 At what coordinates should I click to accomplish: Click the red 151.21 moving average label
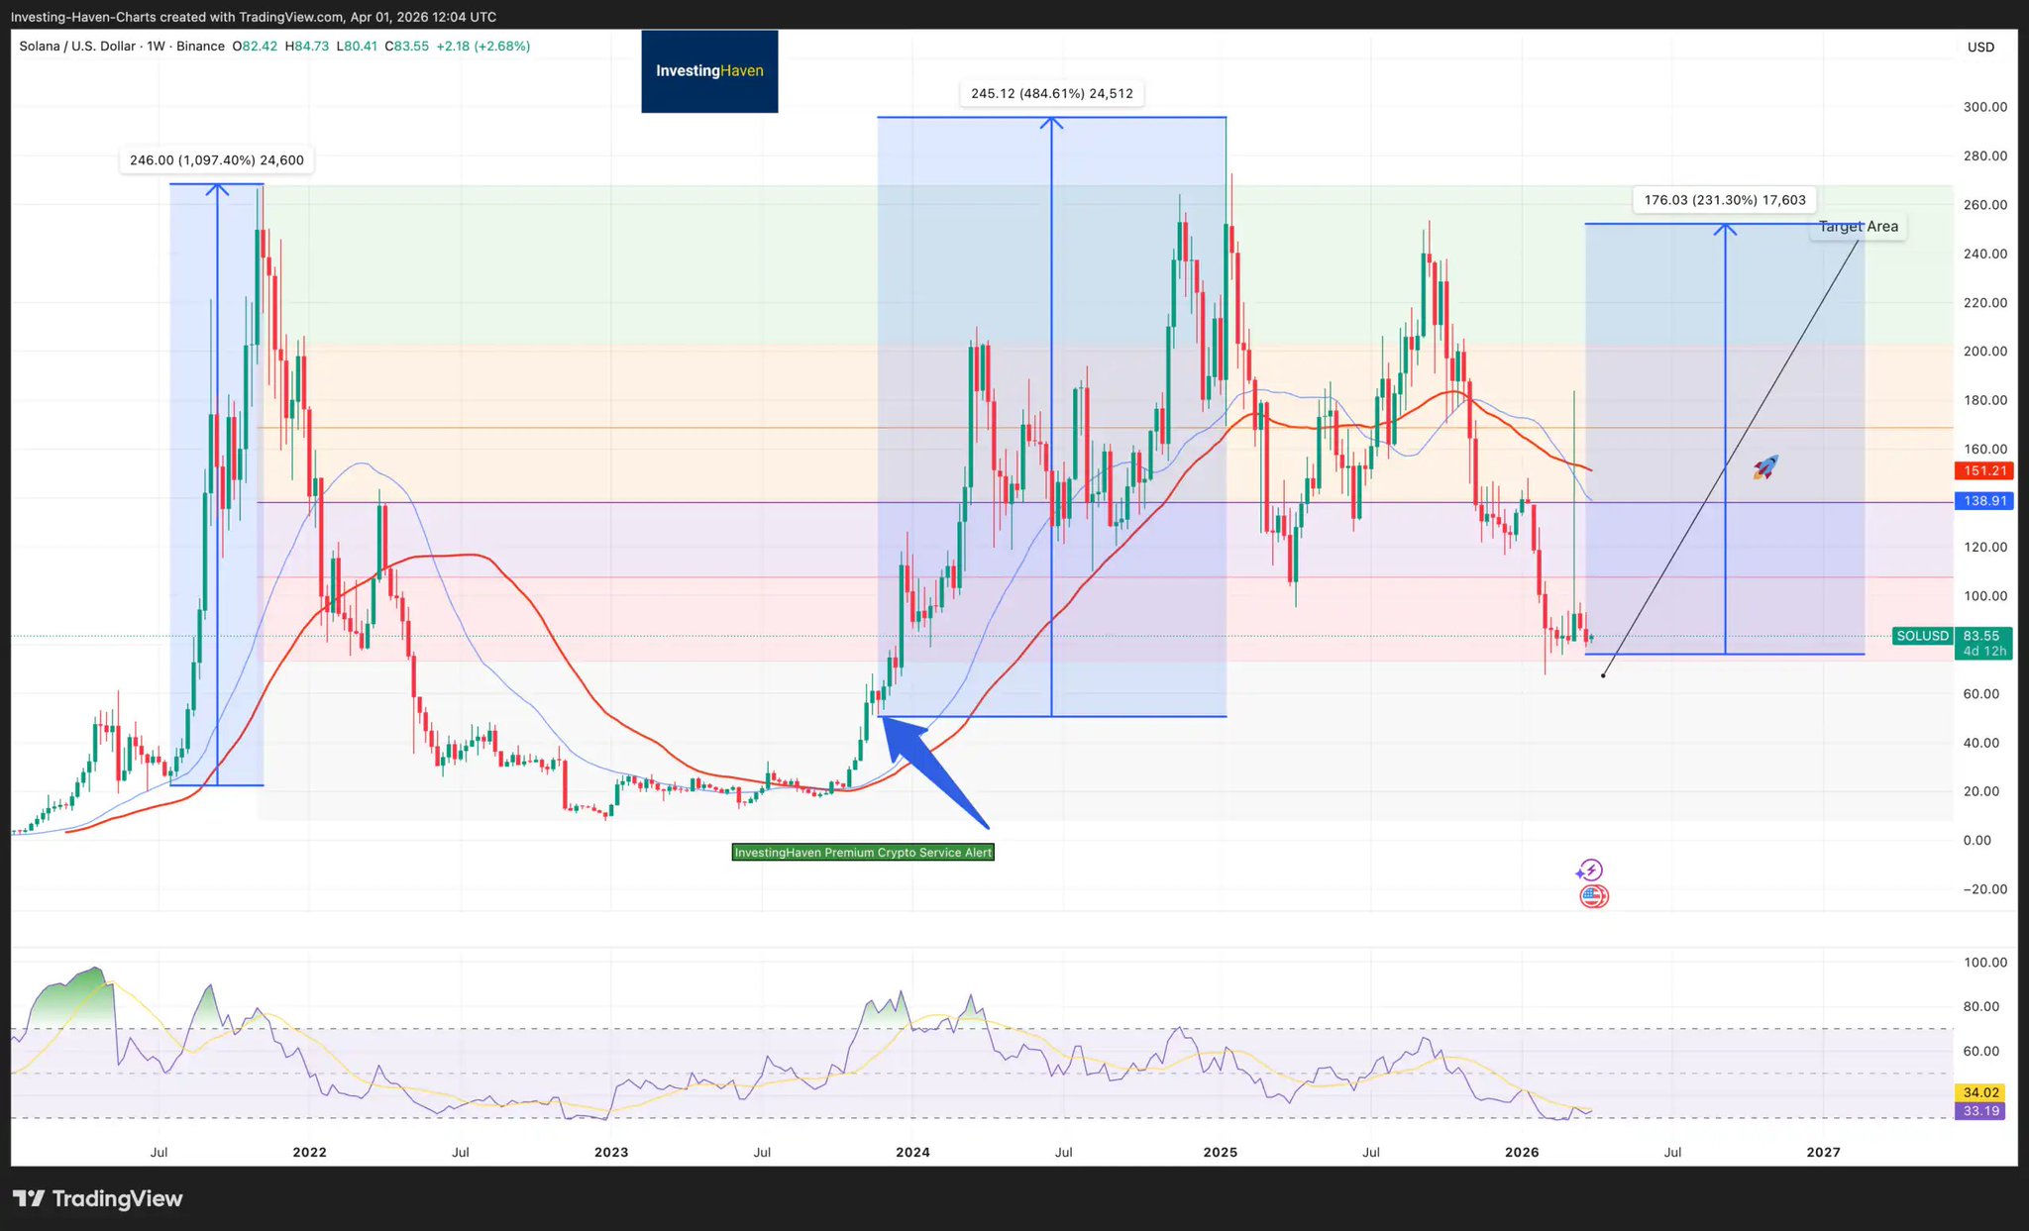point(1984,471)
